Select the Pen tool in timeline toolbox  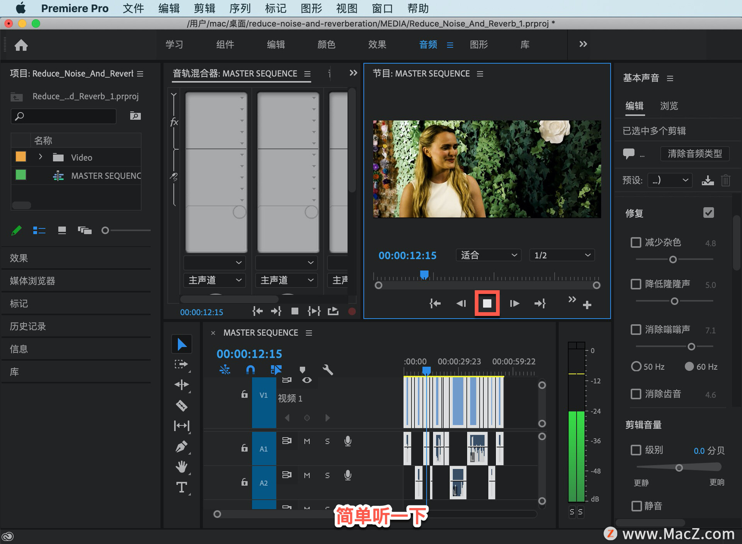coord(181,447)
